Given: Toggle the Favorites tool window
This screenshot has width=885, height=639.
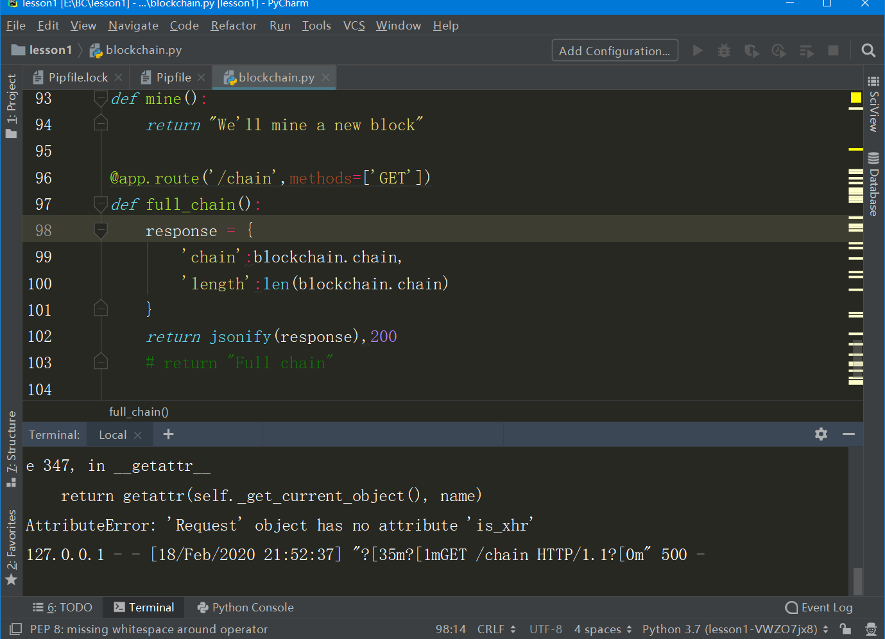Looking at the screenshot, I should pyautogui.click(x=12, y=547).
